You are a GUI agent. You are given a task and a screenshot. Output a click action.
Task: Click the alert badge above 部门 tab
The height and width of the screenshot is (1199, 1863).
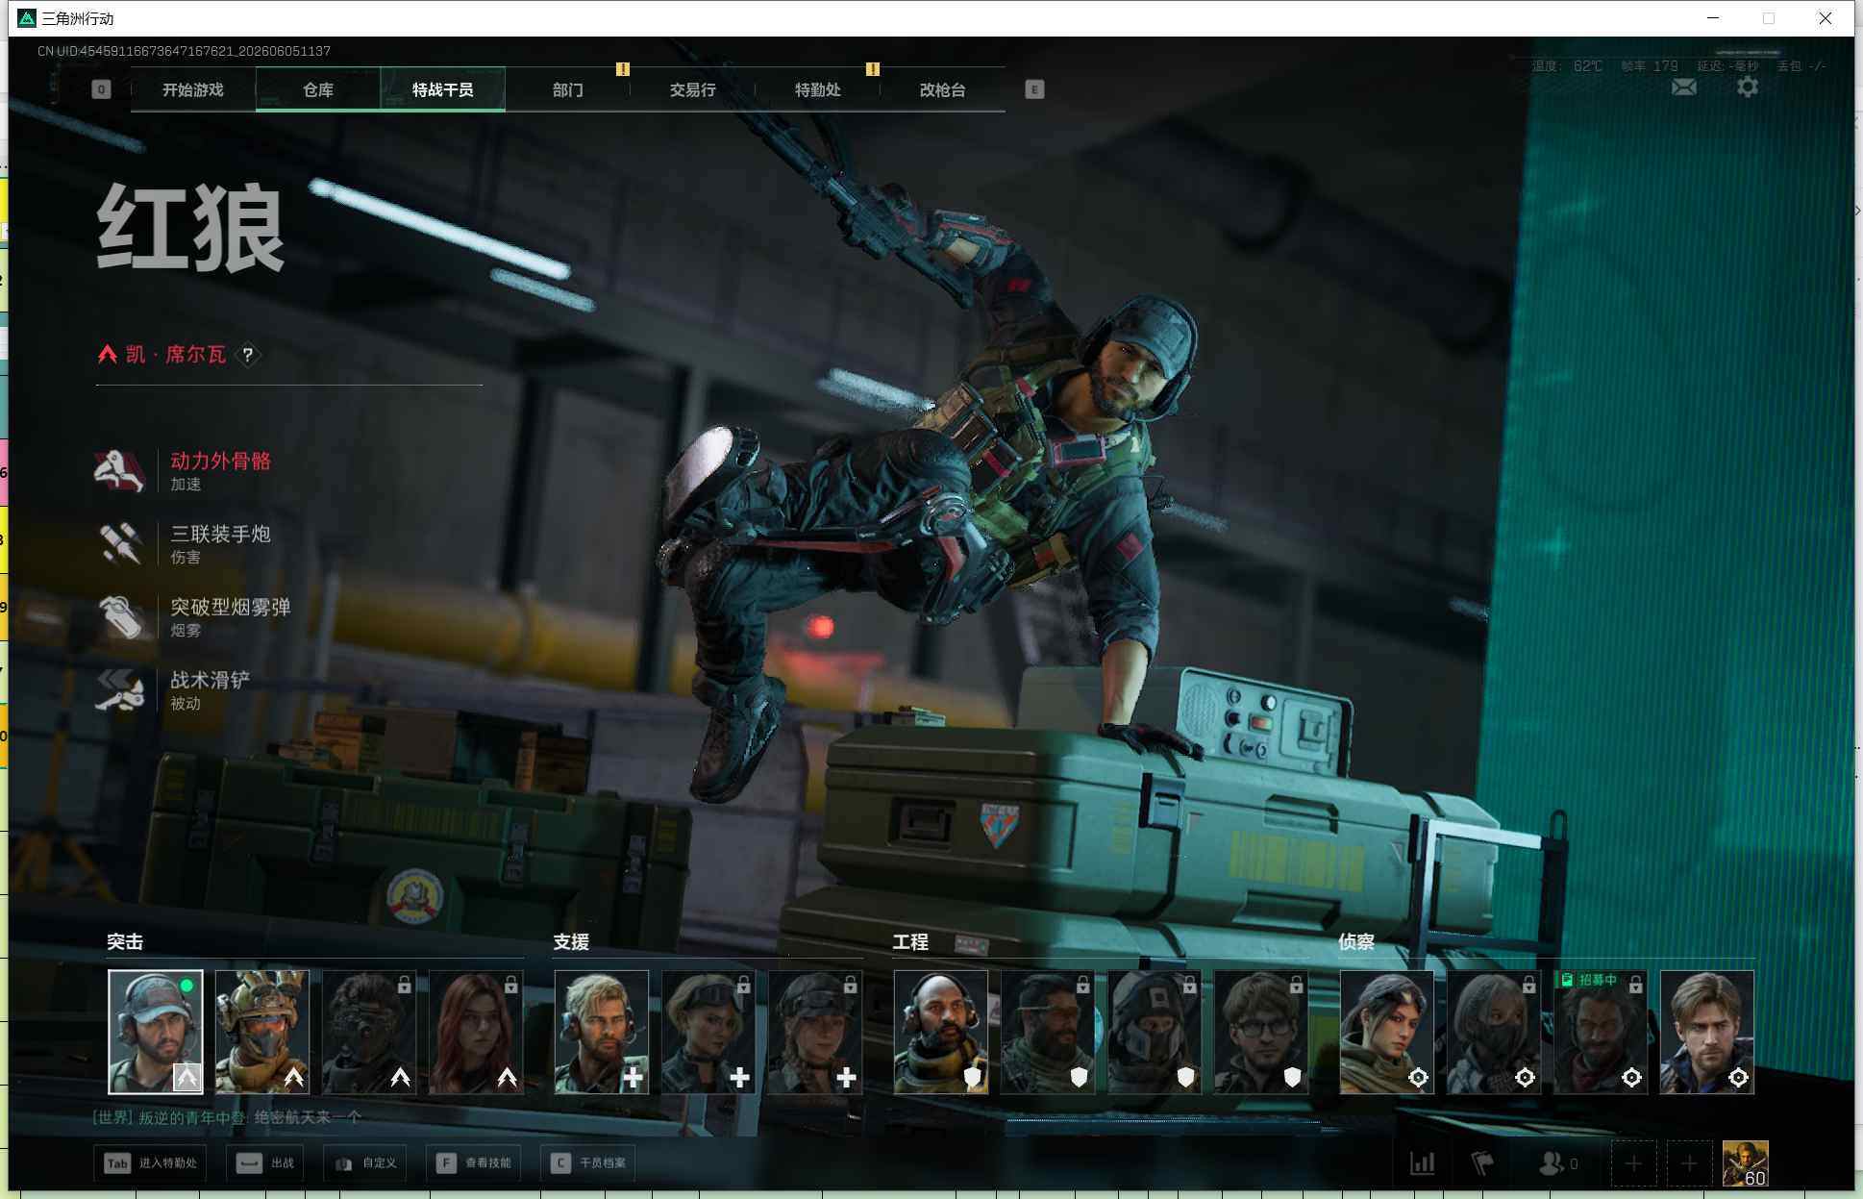(623, 69)
